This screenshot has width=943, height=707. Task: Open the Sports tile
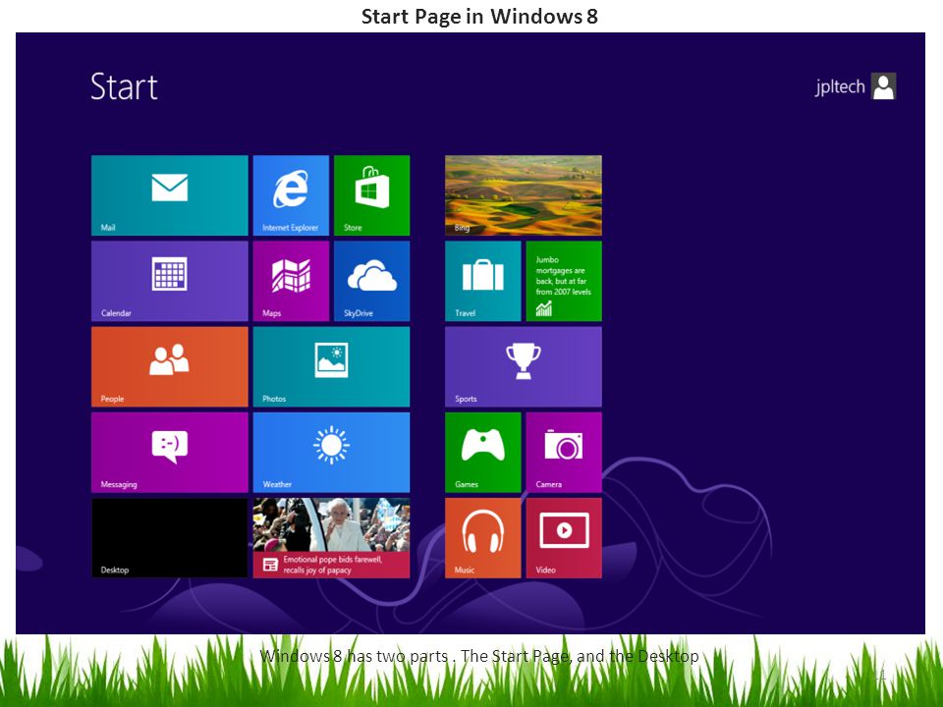[524, 366]
